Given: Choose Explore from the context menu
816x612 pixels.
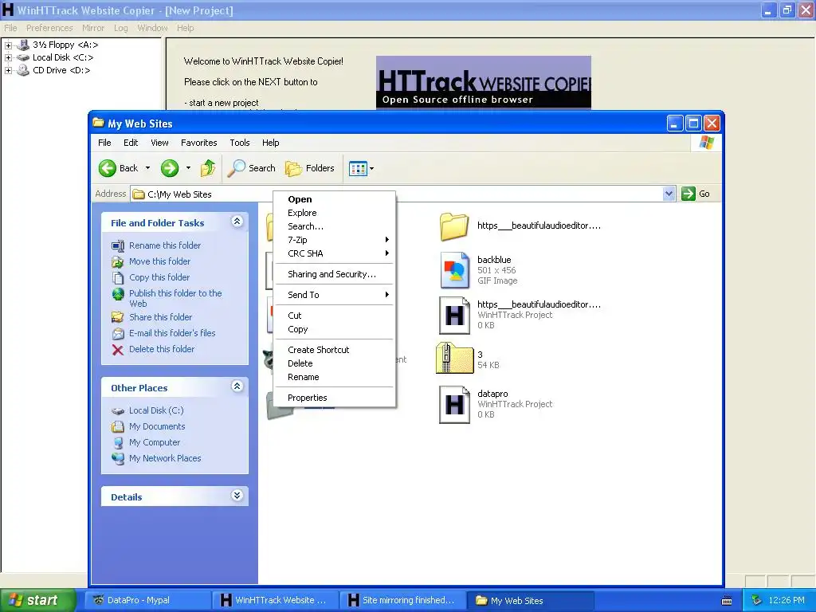Looking at the screenshot, I should [x=334, y=213].
